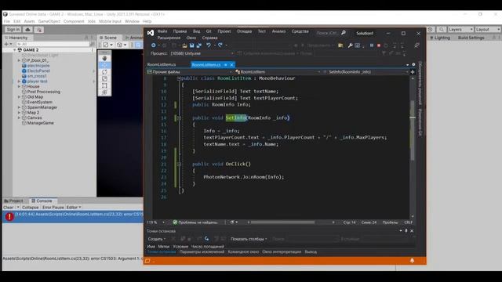Expand the Old Map hierarchy item
The width and height of the screenshot is (502, 282).
click(19, 97)
